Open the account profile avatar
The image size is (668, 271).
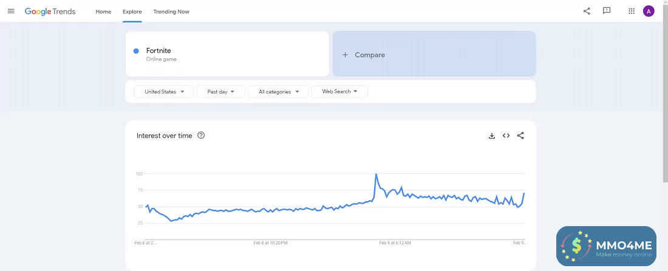tap(649, 11)
